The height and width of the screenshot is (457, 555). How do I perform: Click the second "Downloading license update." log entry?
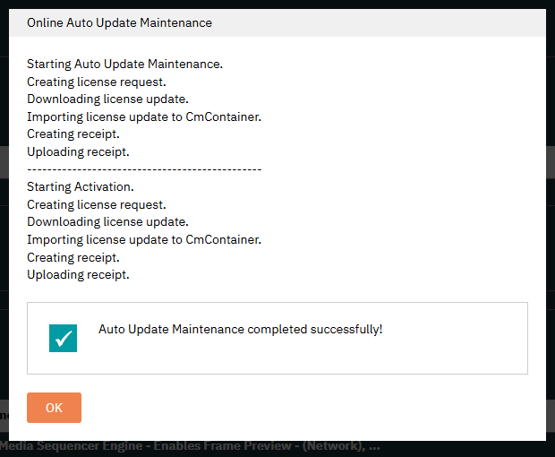tap(107, 221)
